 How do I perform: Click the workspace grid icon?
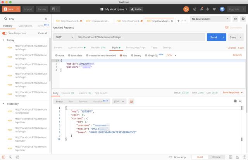coord(102,9)
